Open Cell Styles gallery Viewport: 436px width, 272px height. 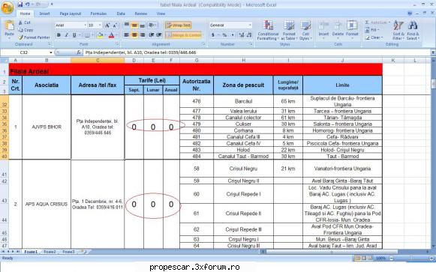(305, 30)
